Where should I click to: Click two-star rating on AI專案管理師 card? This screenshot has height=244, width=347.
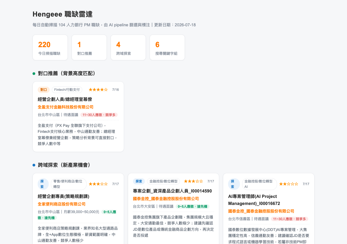pyautogui.click(x=289, y=184)
